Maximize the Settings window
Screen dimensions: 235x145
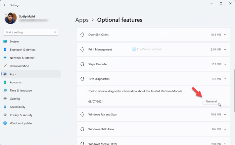click(x=221, y=3)
